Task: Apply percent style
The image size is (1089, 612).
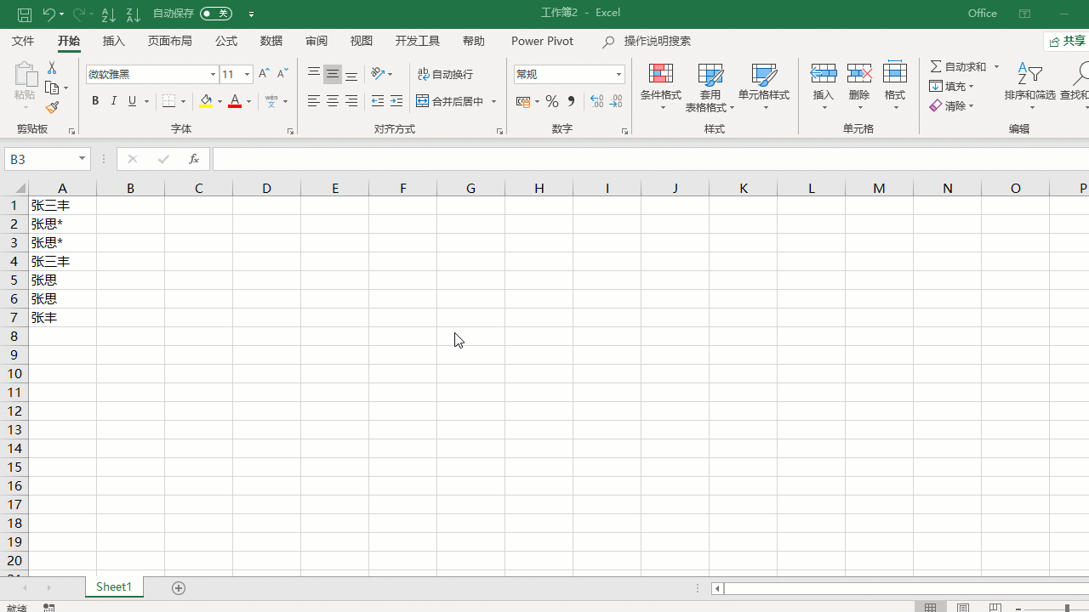Action: point(552,101)
